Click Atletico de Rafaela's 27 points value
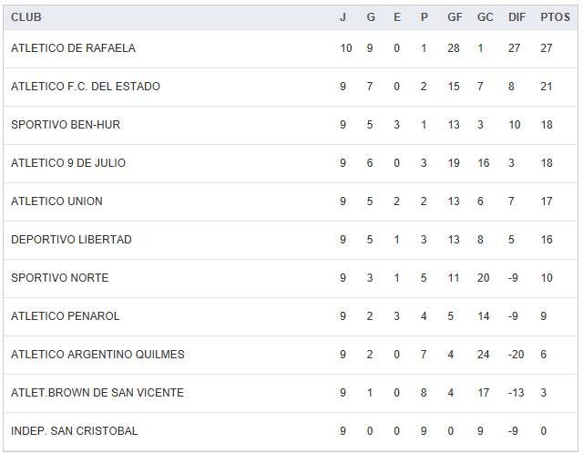This screenshot has height=454, width=583. (x=547, y=48)
